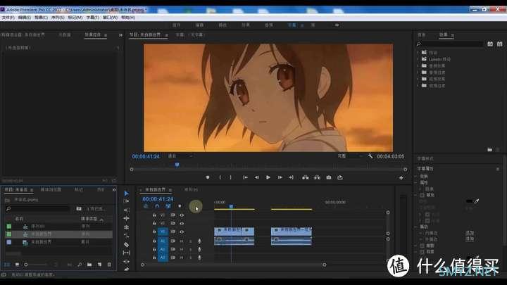Select the Selection tool in tools panel
This screenshot has height=285, width=507.
[x=127, y=194]
